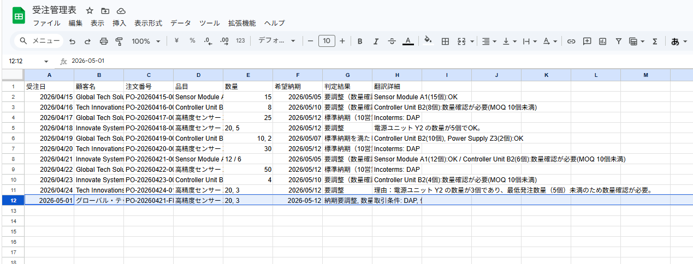Open the borders tool
Image resolution: width=693 pixels, height=264 pixels.
(x=445, y=41)
